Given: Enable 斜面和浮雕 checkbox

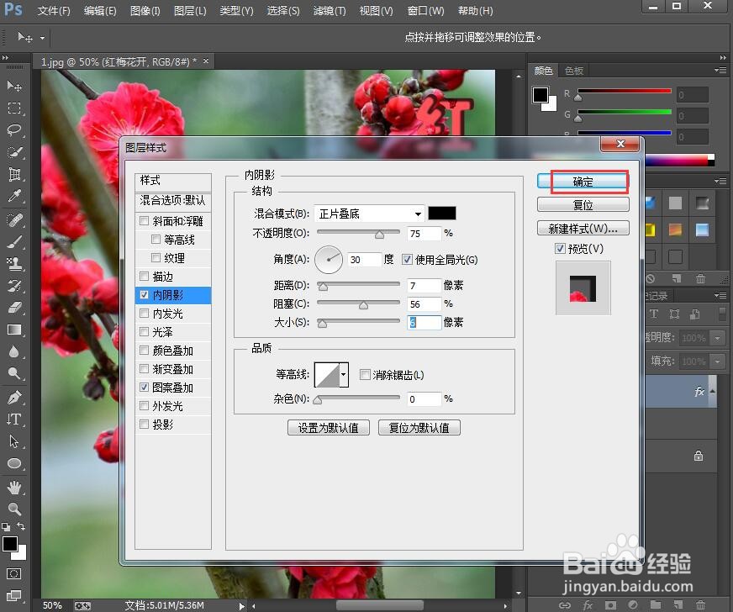Looking at the screenshot, I should (x=144, y=221).
